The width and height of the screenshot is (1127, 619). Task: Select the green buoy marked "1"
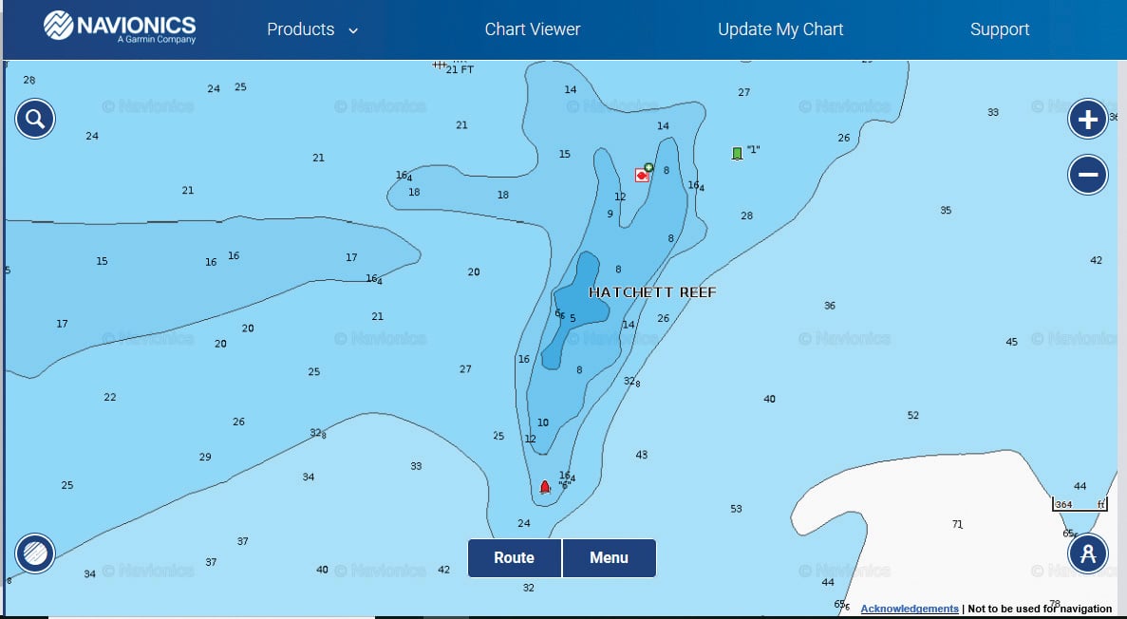(x=737, y=153)
